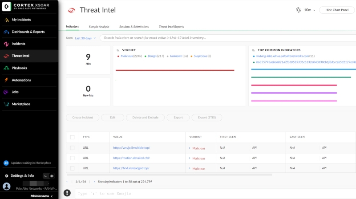Click the 9 Hits card

point(88,60)
